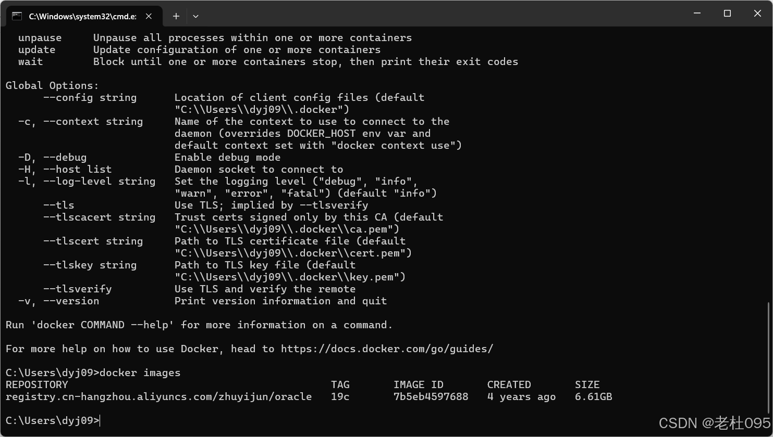Click 'Enable debug mode' description
This screenshot has width=773, height=437.
227,157
